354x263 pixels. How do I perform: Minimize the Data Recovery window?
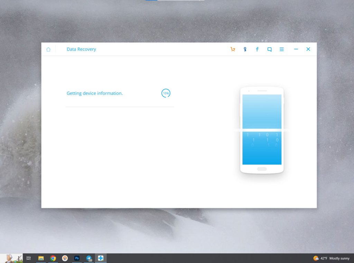click(296, 49)
